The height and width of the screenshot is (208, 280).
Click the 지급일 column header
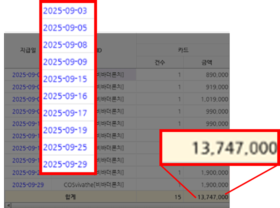coord(28,50)
